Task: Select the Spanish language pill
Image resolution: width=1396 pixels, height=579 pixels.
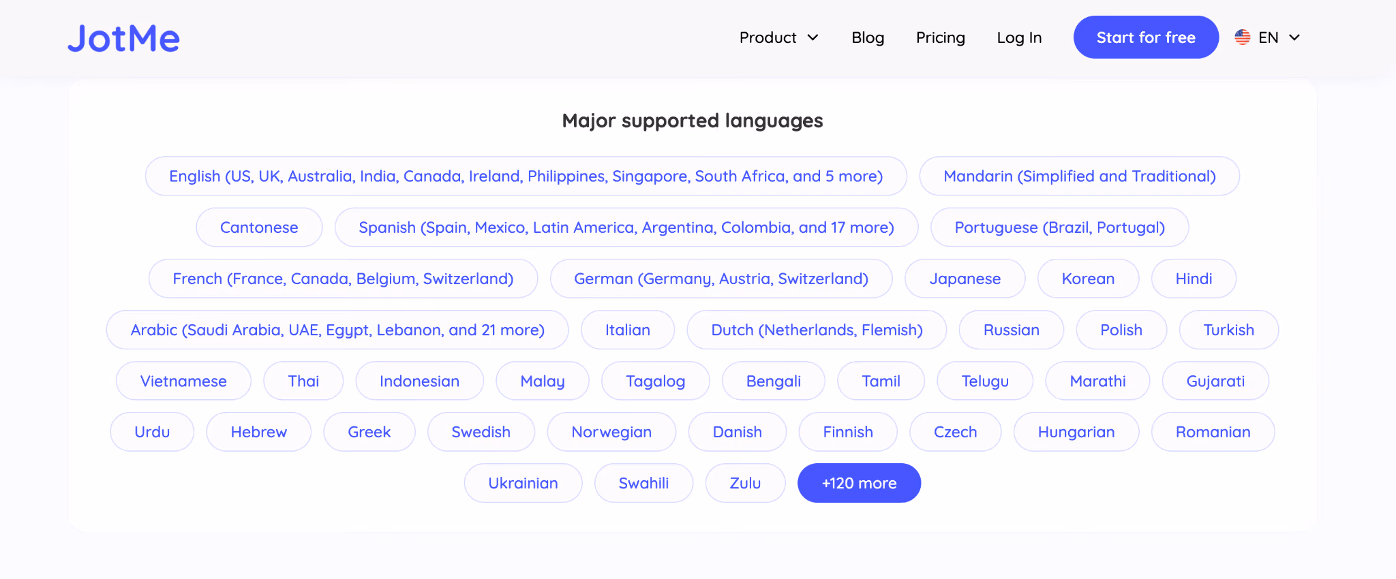Action: click(x=626, y=228)
